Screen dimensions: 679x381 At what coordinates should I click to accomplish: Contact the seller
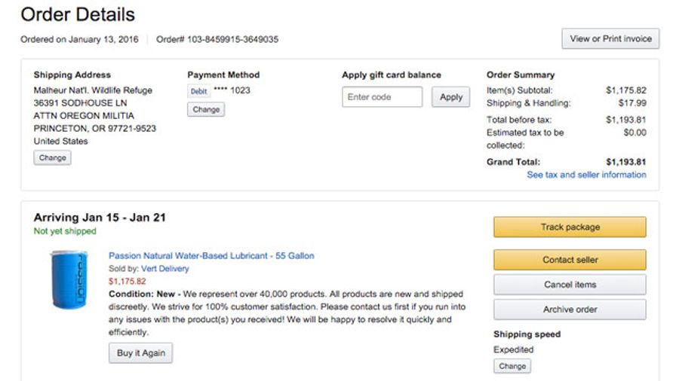[570, 260]
